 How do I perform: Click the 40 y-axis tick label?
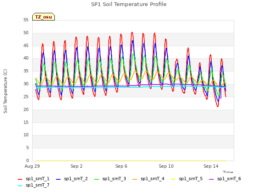(26, 58)
